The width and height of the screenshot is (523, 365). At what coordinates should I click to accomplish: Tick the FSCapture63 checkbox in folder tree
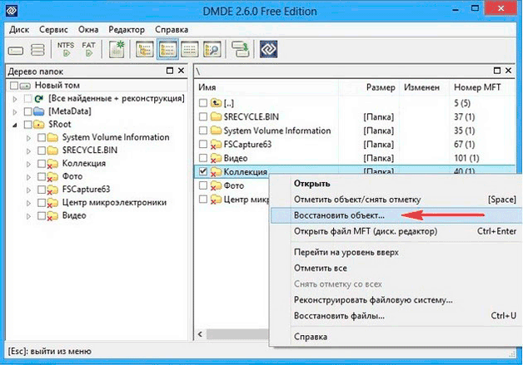click(42, 190)
